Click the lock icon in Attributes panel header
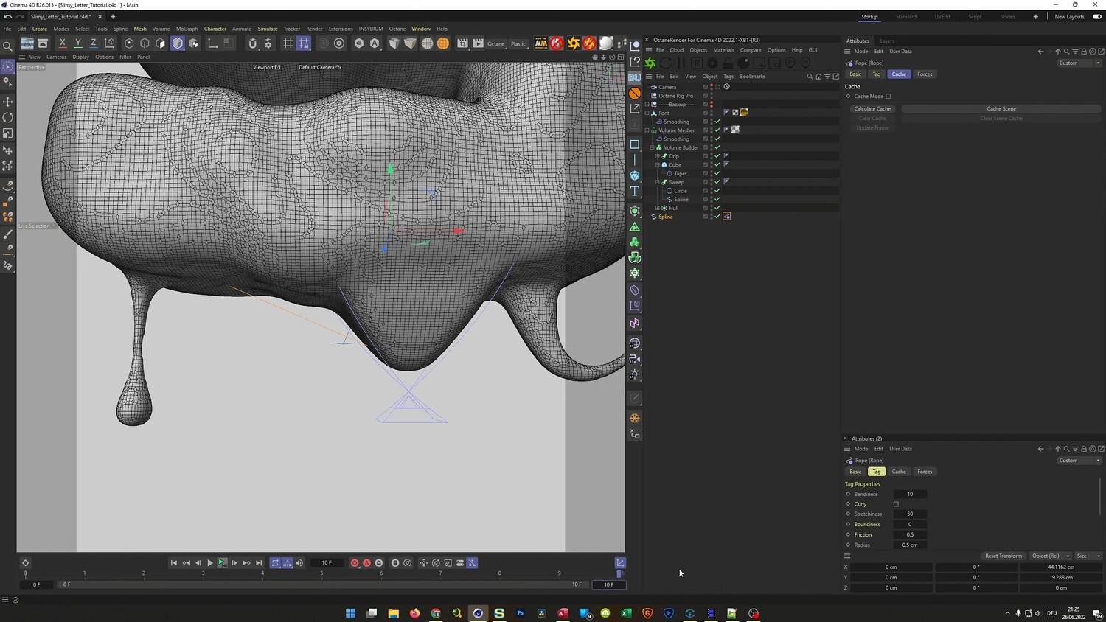Image resolution: width=1106 pixels, height=622 pixels. point(1084,52)
